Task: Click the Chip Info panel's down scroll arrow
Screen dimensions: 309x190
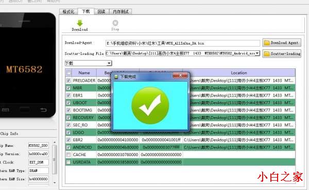Action: pos(55,182)
